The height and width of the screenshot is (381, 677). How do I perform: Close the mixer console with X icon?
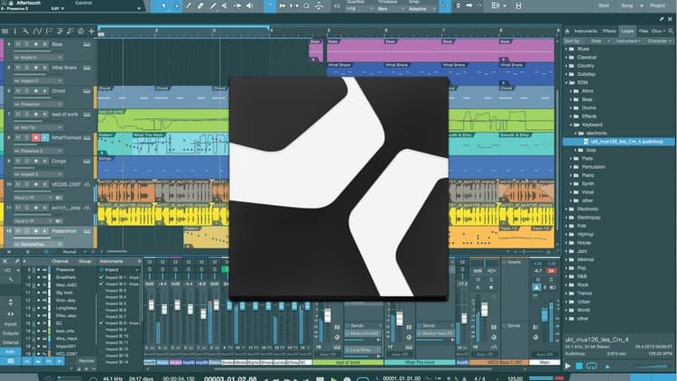point(5,261)
